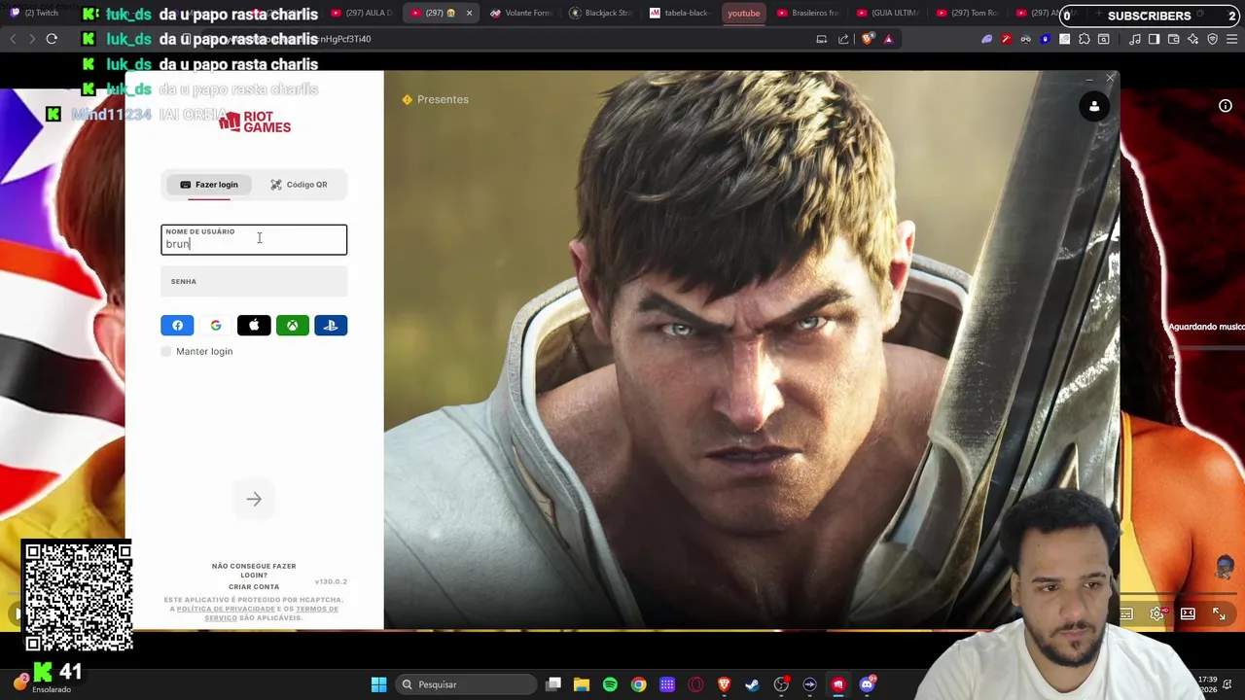Open Riot Client taskbar icon
Screen dimensions: 1245x700
(838, 684)
